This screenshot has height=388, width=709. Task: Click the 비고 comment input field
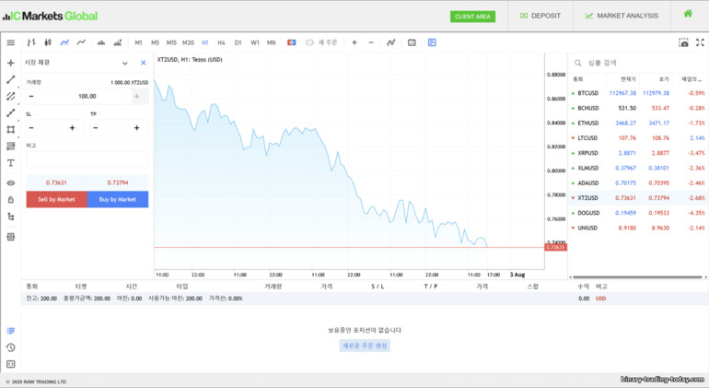tap(87, 159)
